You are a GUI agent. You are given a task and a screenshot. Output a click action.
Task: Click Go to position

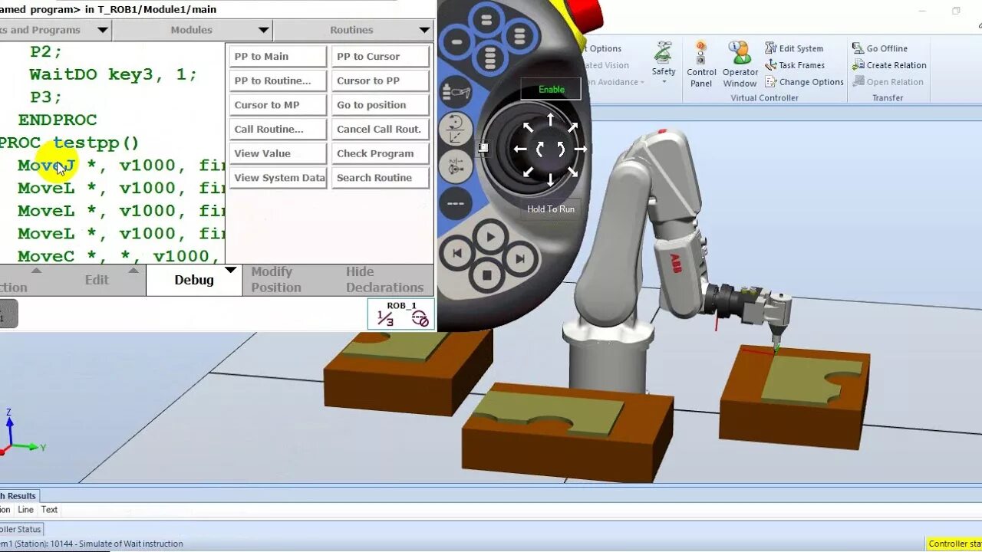point(380,105)
